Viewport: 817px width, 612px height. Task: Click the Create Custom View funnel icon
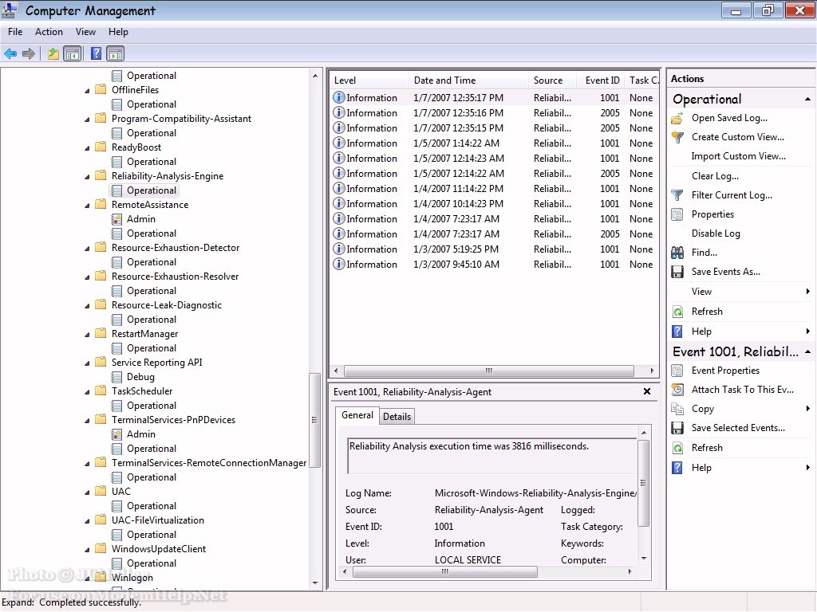pos(677,137)
